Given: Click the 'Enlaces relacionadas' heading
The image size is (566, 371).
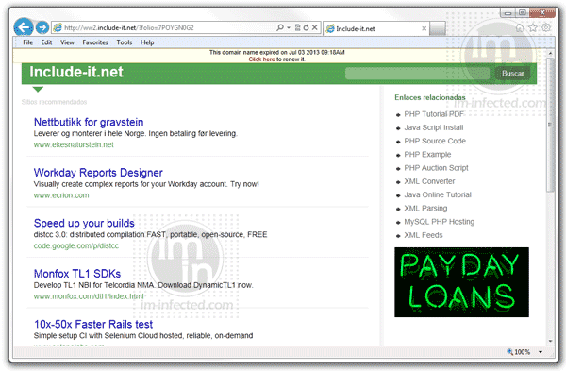Looking at the screenshot, I should coord(430,97).
